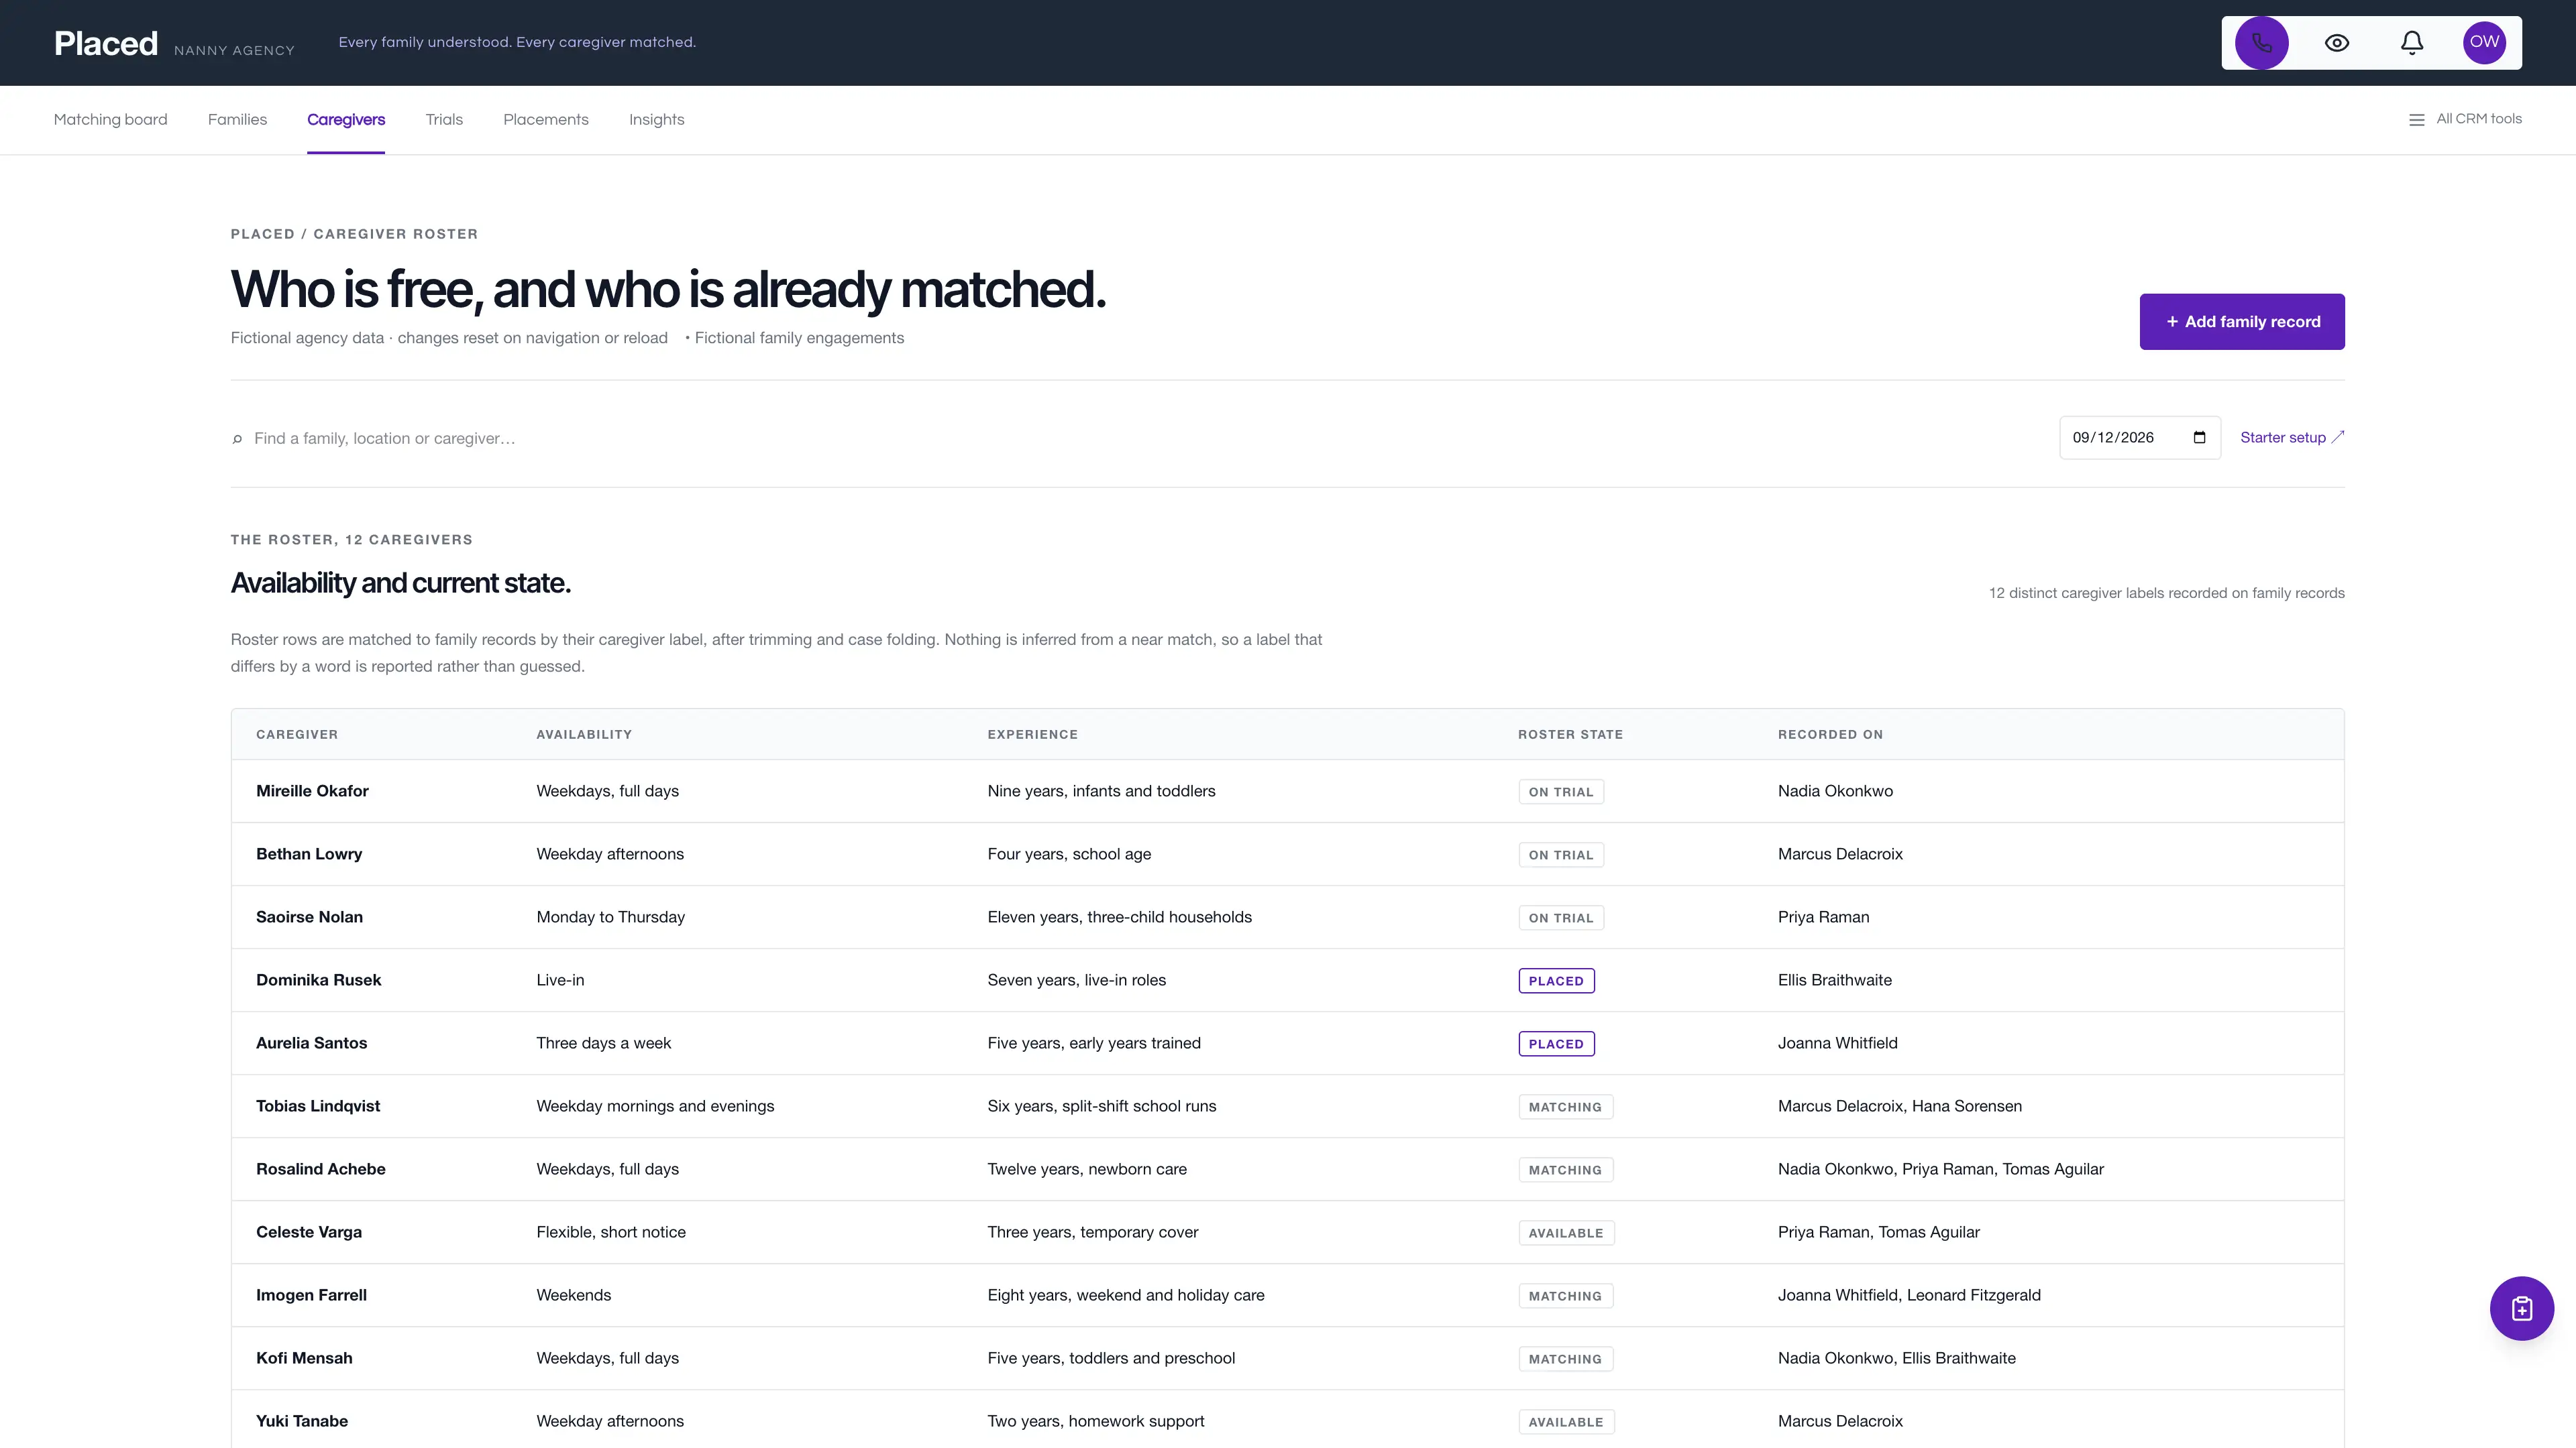Click Yuki Tanabe roster row name

(302, 1421)
